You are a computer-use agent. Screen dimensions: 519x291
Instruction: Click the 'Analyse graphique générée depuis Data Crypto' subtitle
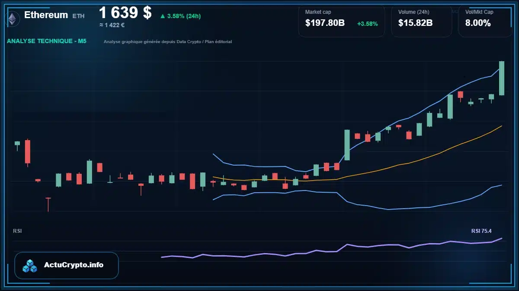(168, 42)
